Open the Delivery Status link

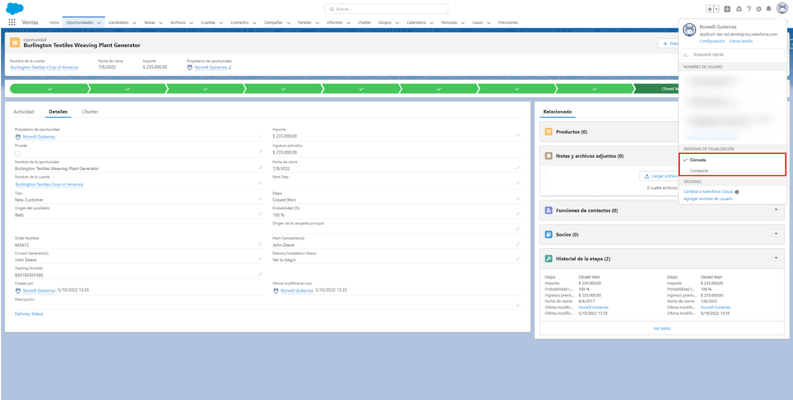[29, 314]
